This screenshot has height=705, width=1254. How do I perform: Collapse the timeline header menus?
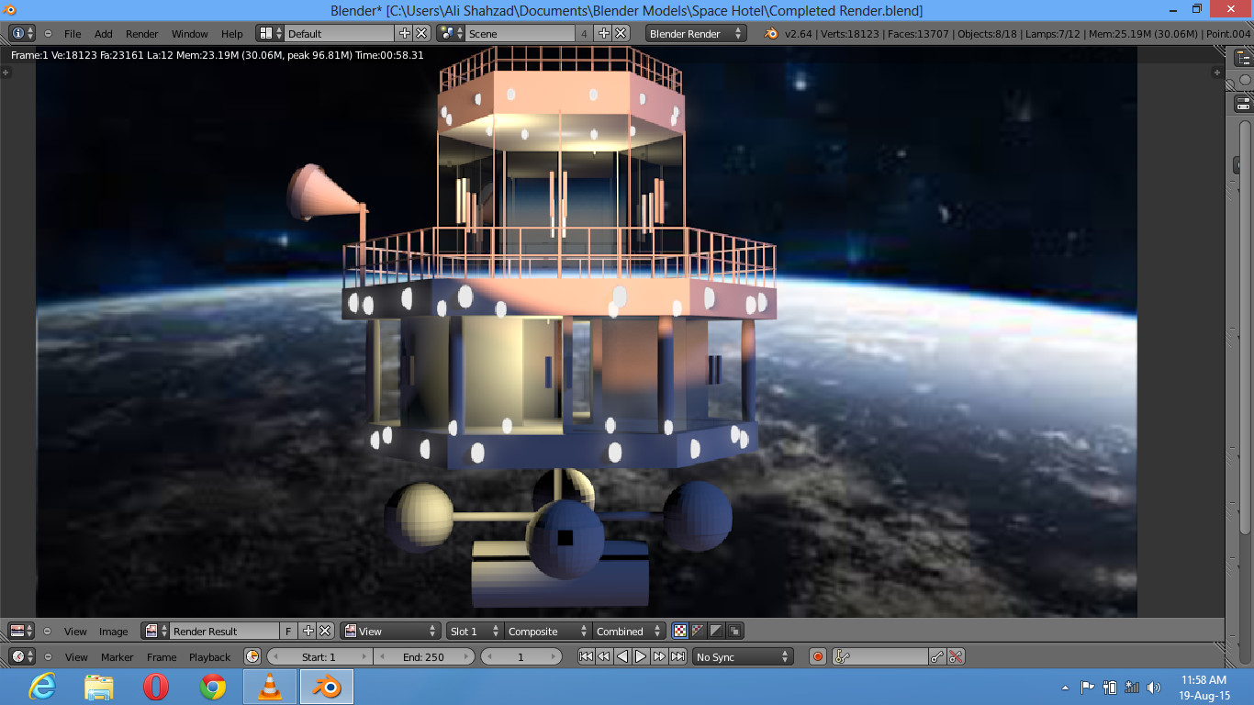pyautogui.click(x=48, y=657)
